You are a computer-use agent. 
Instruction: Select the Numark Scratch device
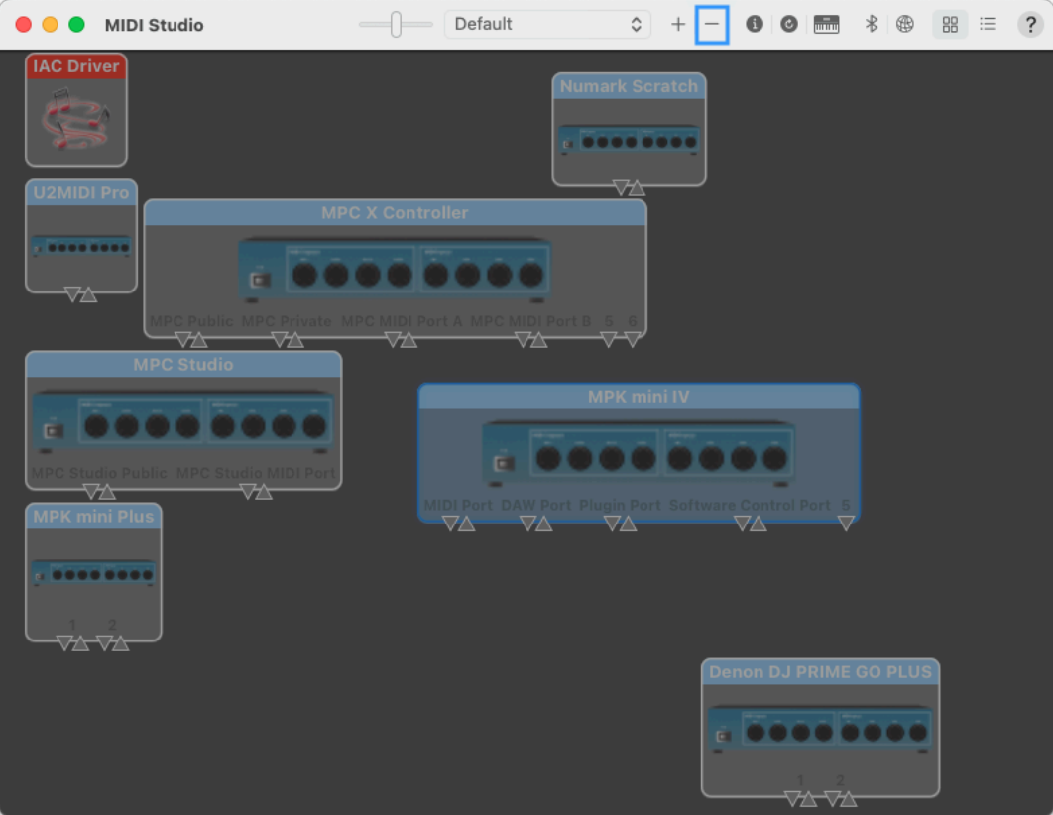(629, 130)
